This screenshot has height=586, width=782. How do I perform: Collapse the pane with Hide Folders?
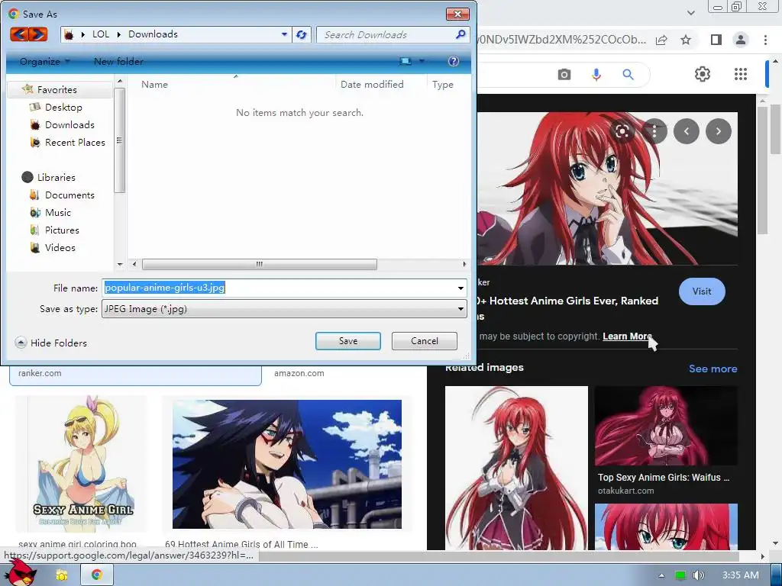click(x=51, y=343)
